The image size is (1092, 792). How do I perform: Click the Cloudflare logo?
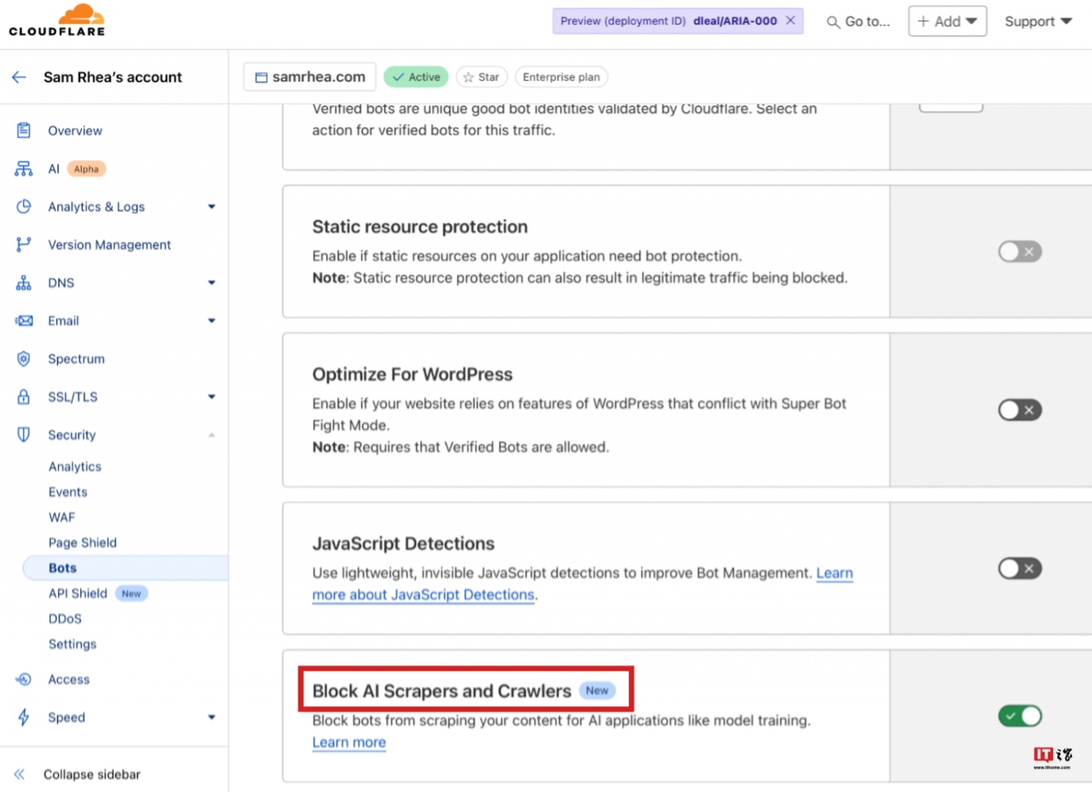click(57, 20)
